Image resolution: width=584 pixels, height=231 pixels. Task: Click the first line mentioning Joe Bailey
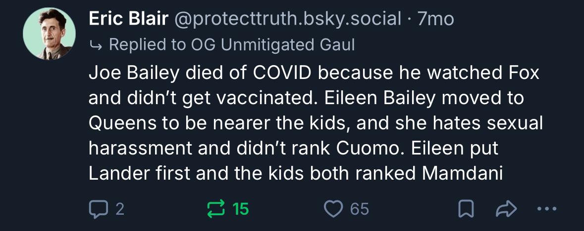314,73
